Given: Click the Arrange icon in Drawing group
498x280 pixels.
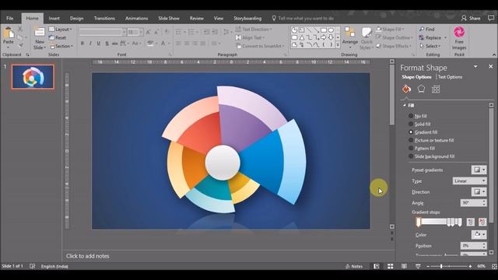Looking at the screenshot, I should (x=350, y=33).
